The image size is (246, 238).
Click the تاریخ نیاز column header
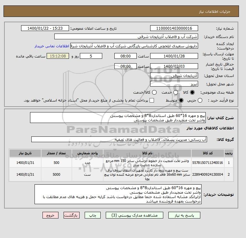tap(25, 153)
